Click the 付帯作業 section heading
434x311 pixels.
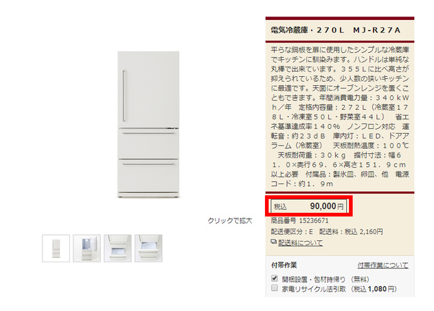pos(284,265)
